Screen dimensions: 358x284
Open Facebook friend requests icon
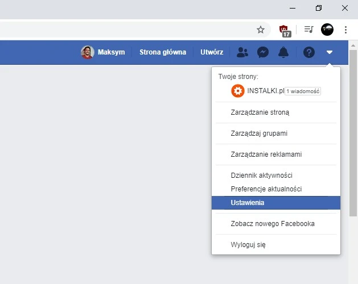[242, 52]
